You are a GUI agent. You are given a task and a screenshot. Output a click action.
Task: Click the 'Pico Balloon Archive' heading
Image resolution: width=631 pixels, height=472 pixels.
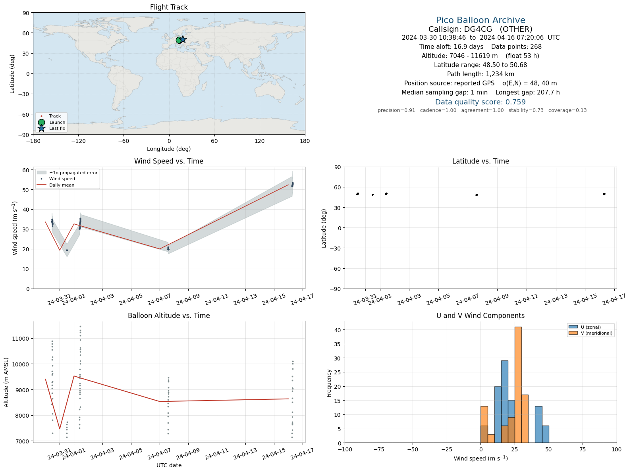pyautogui.click(x=480, y=20)
